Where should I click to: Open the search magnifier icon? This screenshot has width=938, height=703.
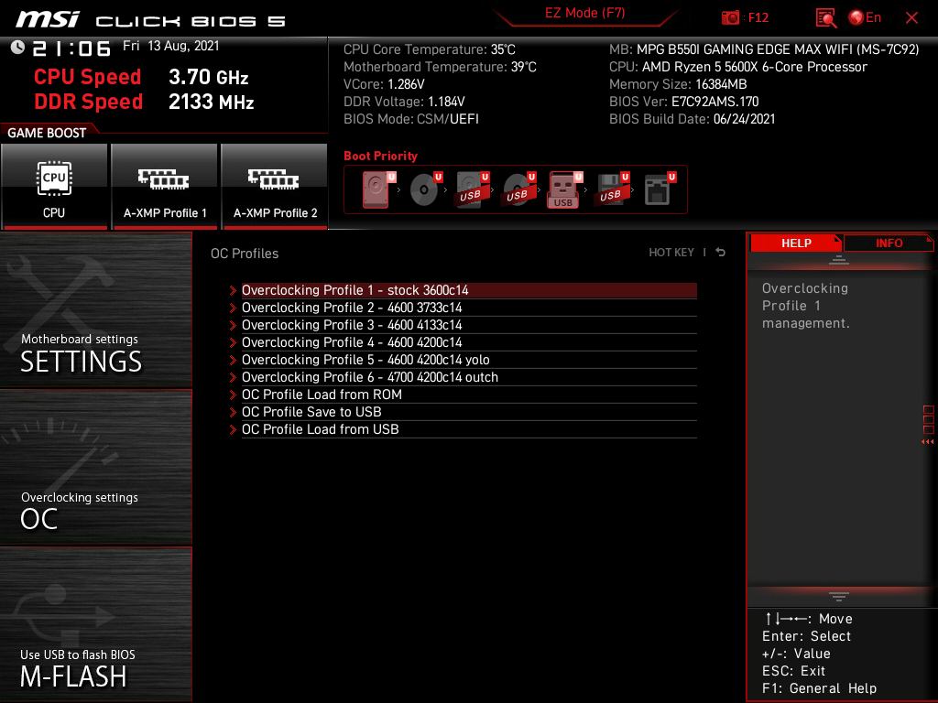[x=826, y=18]
